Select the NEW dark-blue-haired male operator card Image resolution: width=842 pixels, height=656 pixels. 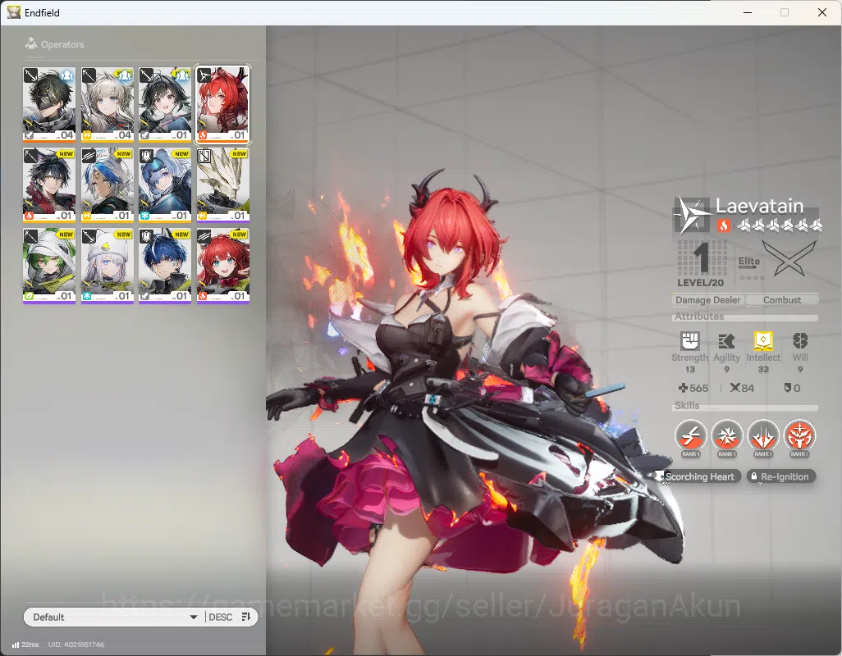pyautogui.click(x=165, y=266)
